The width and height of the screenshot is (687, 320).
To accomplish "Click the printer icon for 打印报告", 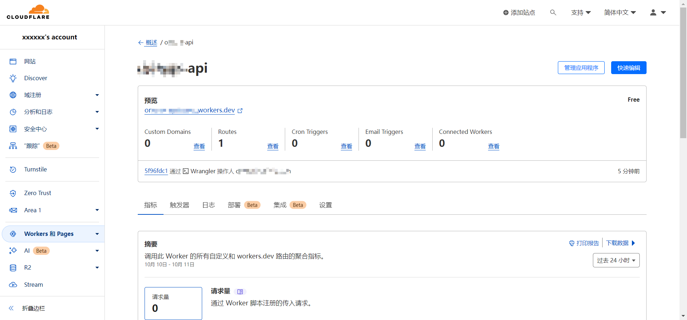I will [571, 243].
